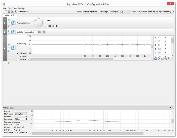Expand the Channel configuration dropdown
This screenshot has width=177, height=138.
coord(161,12)
